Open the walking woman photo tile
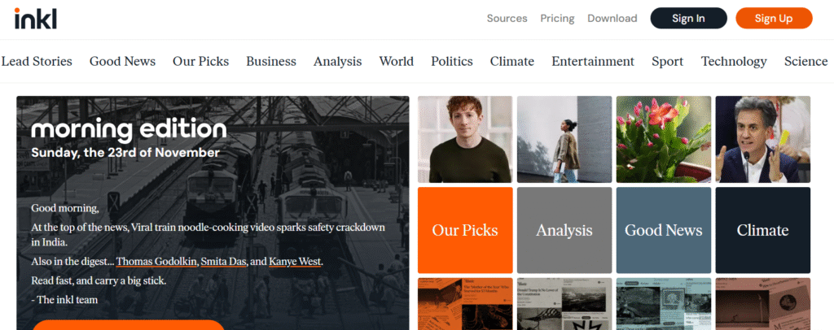The height and width of the screenshot is (330, 834). (x=564, y=139)
